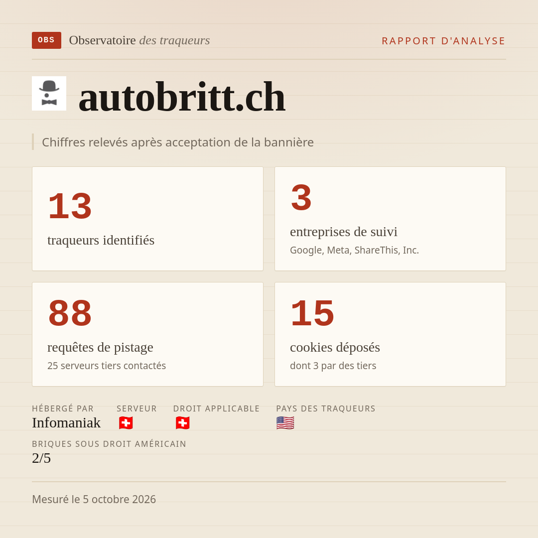Click the 'requêtes de pistage' label

(100, 347)
